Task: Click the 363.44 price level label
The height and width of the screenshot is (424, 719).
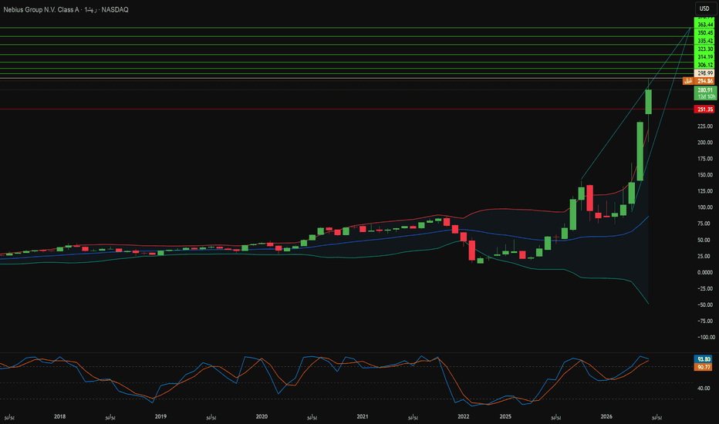Action: coord(705,25)
